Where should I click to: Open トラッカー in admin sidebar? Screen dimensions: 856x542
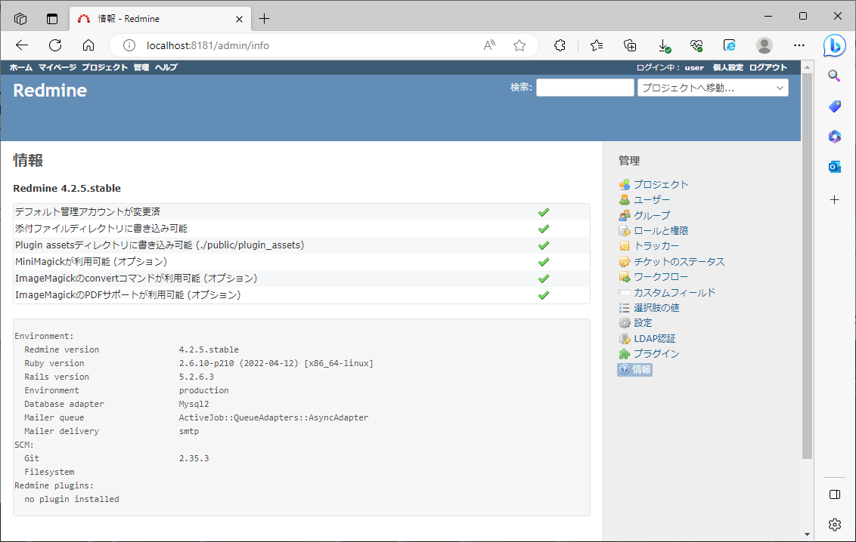(x=656, y=245)
